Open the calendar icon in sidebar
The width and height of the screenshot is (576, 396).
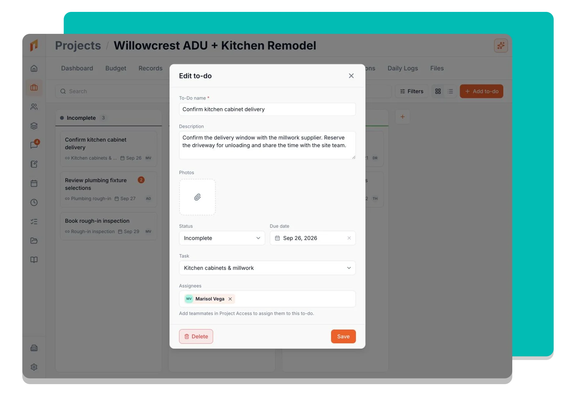34,183
